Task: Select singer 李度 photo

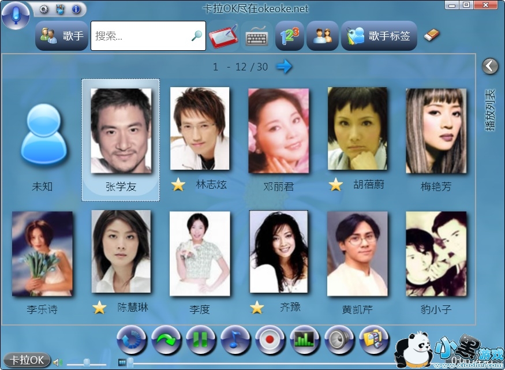Action: click(200, 254)
